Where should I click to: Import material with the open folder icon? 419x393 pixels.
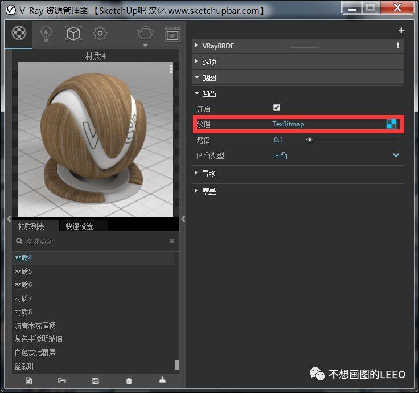61,380
